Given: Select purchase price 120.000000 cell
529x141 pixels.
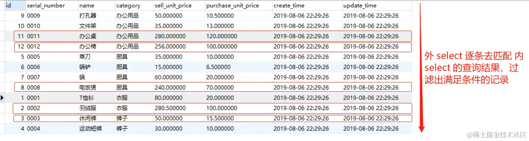Looking at the screenshot, I should (238, 36).
